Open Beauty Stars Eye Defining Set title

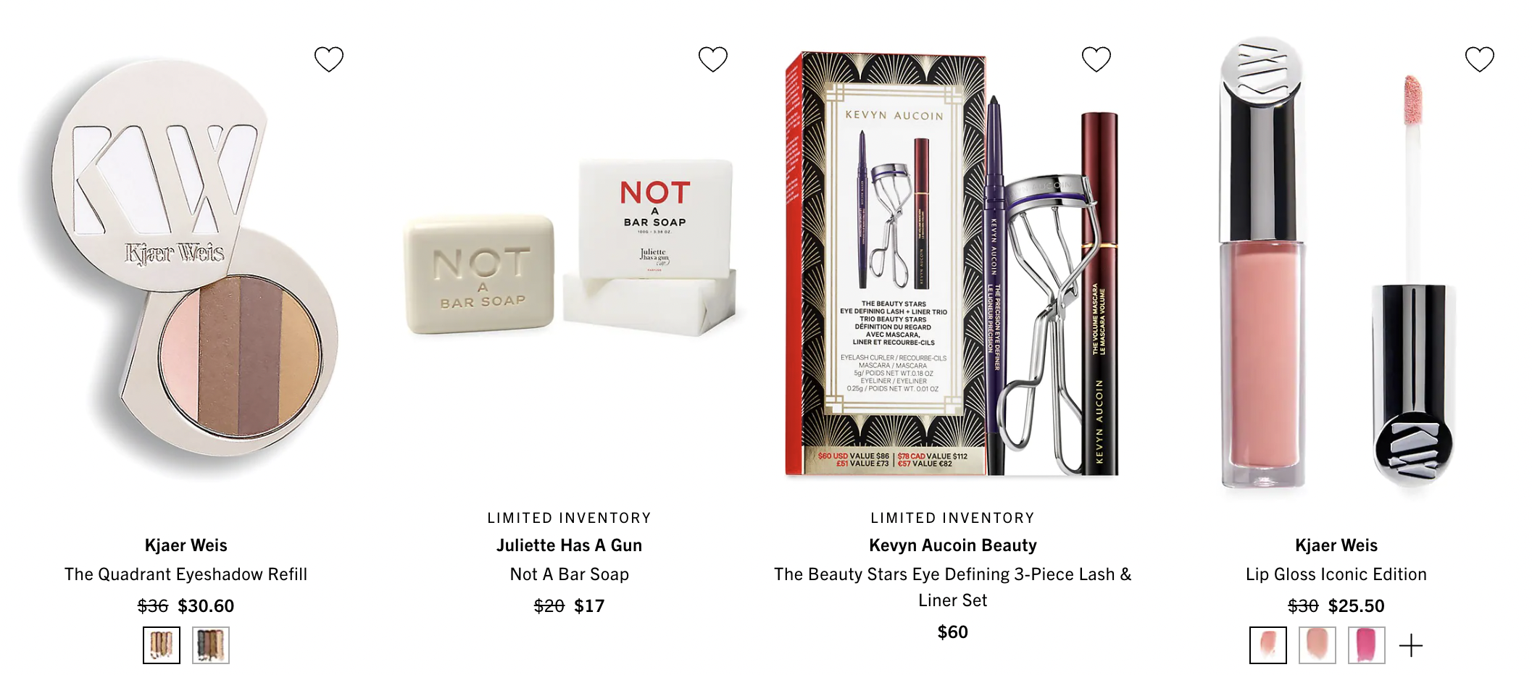pyautogui.click(x=953, y=587)
